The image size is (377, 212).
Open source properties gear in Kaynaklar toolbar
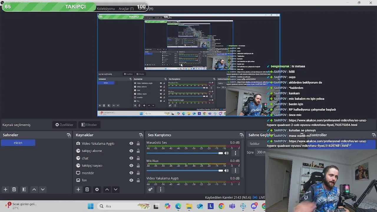tap(97, 190)
